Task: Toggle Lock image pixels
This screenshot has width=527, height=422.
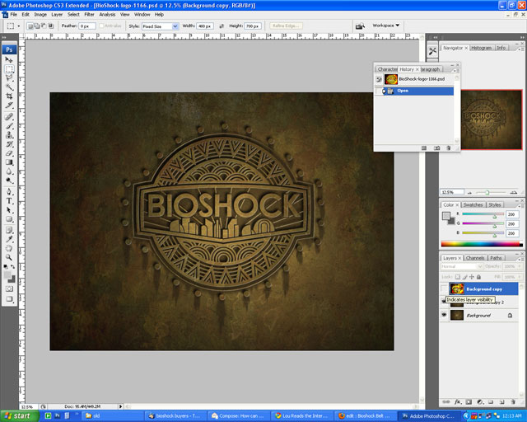Action: tap(464, 277)
